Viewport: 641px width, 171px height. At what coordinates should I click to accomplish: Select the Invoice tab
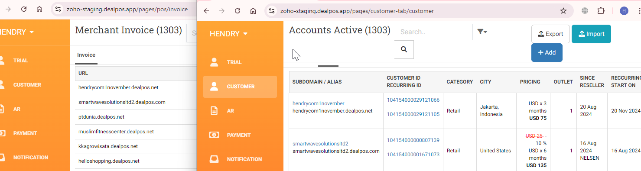[x=86, y=55]
